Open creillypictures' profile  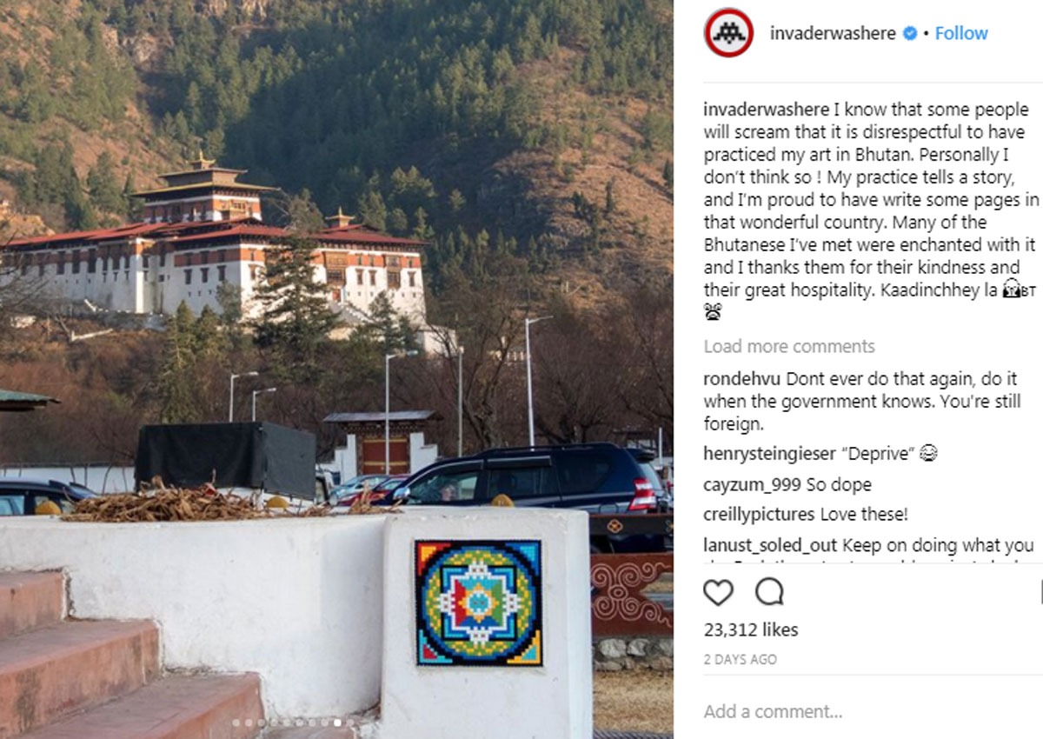[760, 515]
